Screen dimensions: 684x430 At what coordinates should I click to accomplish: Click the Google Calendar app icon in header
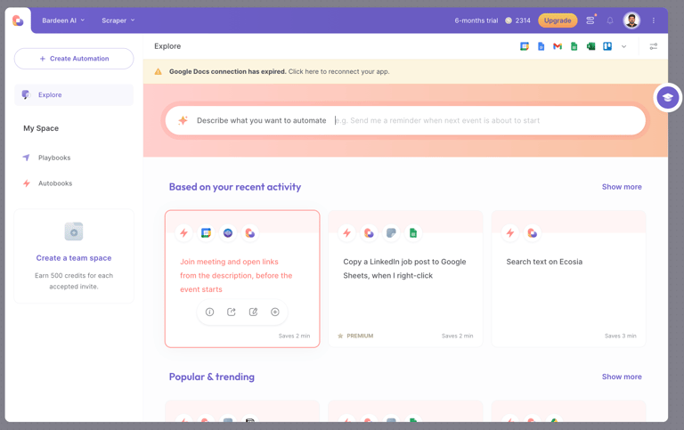point(525,46)
